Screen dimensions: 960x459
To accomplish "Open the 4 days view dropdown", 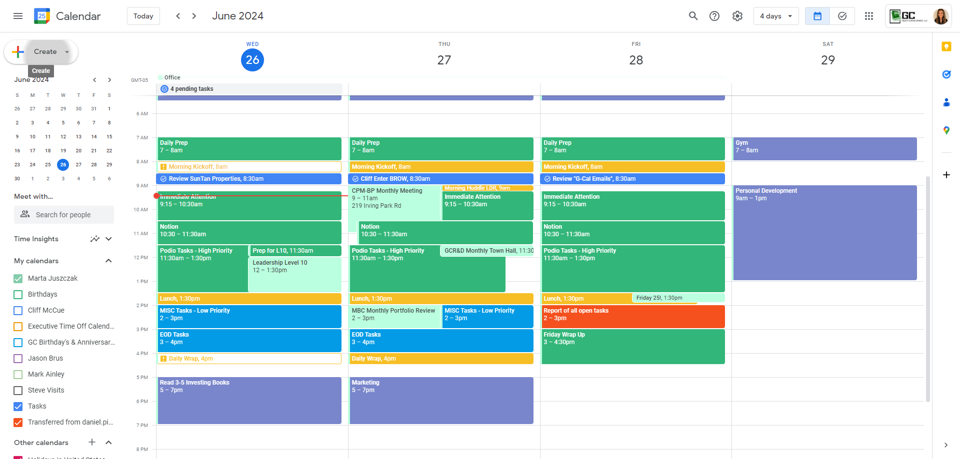I will [775, 16].
